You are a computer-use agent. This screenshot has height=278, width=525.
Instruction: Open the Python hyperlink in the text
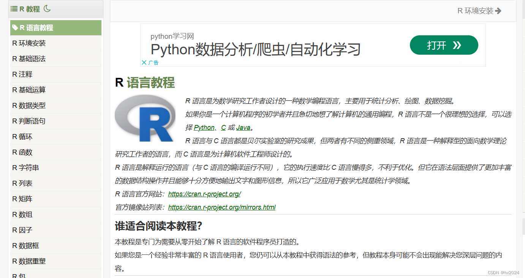coord(204,127)
